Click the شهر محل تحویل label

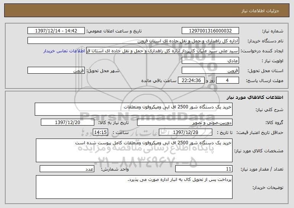click(x=103, y=71)
